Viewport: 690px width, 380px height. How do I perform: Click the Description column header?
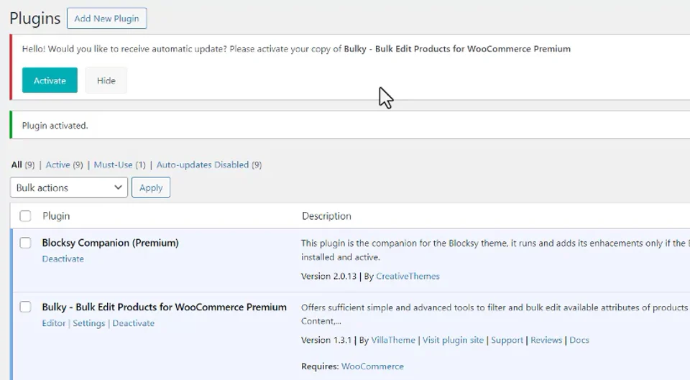[x=326, y=216]
